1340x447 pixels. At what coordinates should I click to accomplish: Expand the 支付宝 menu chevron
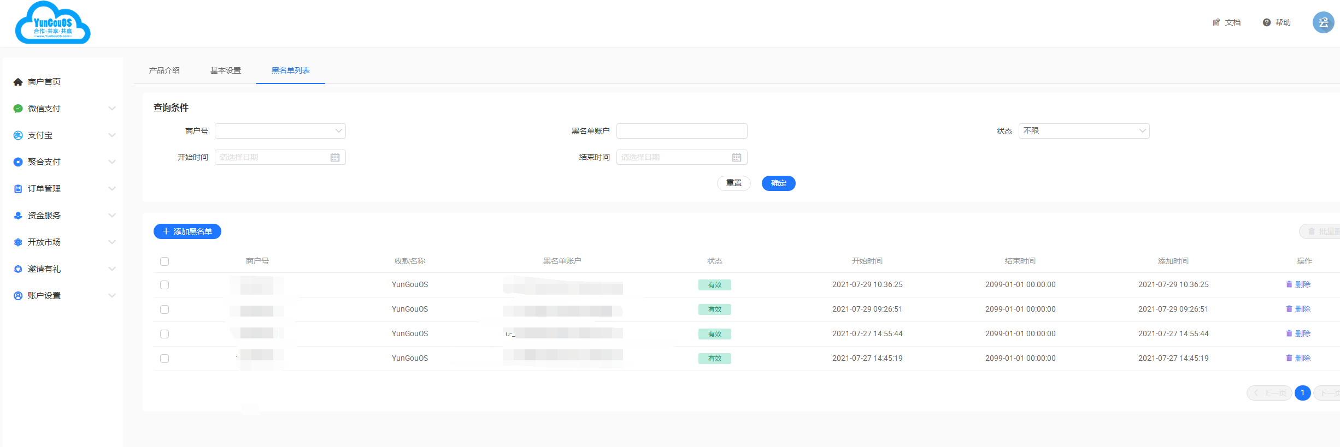(112, 135)
